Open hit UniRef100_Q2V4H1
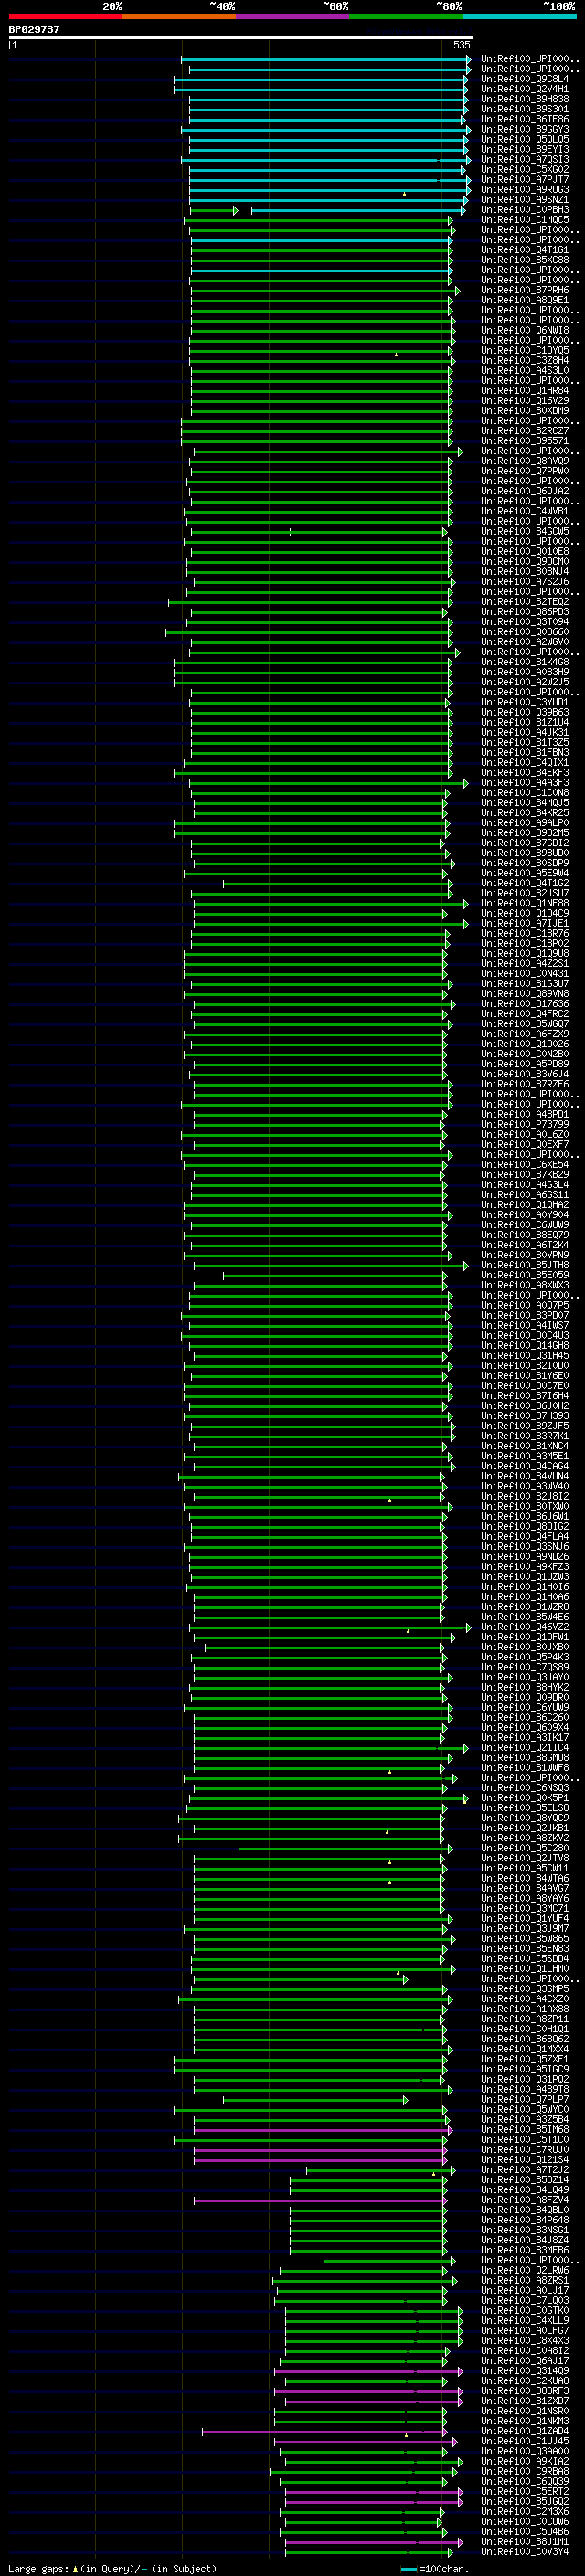Screen dimensions: 585x2576 click(524, 89)
